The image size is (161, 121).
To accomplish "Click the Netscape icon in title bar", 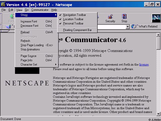I will [3, 5].
